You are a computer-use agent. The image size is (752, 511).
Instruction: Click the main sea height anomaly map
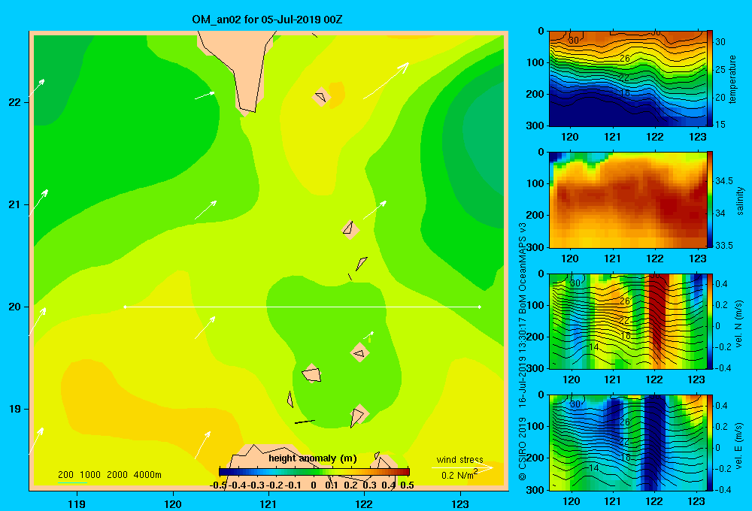268,260
